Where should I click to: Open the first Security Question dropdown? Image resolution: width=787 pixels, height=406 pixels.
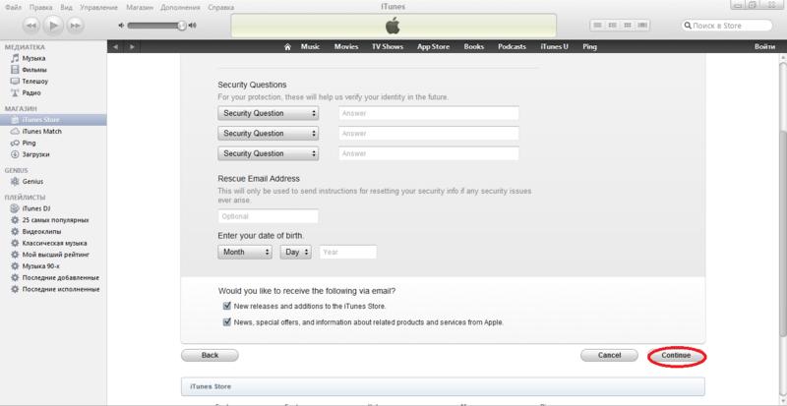click(268, 113)
